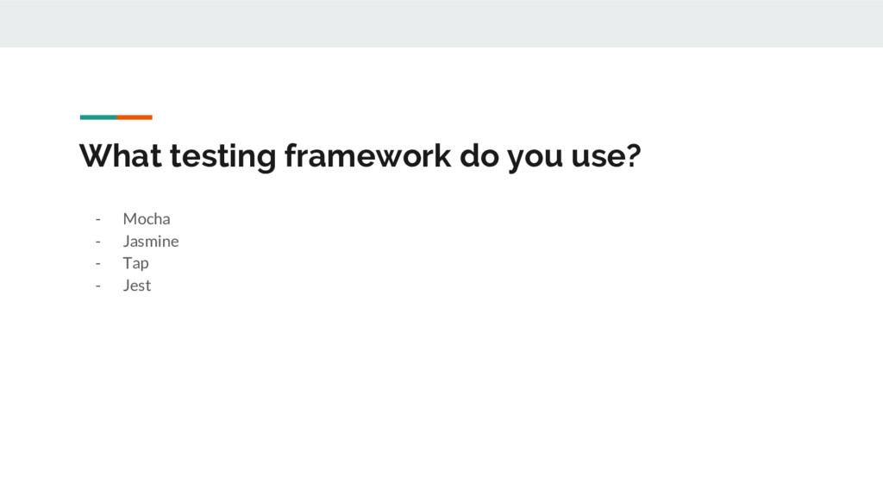Click the dash bullet before Jest
The height and width of the screenshot is (497, 883).
tap(98, 286)
